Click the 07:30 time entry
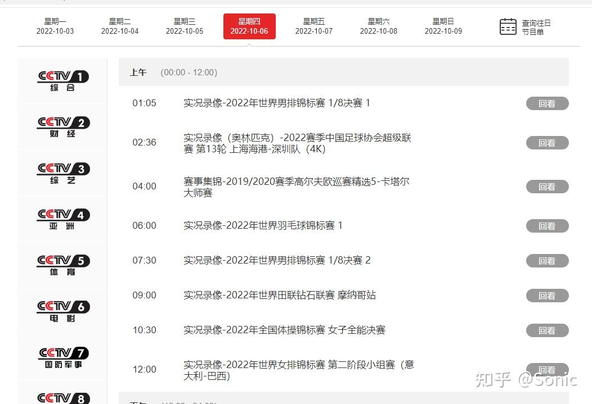Screen dimensions: 592x404 tap(144, 260)
